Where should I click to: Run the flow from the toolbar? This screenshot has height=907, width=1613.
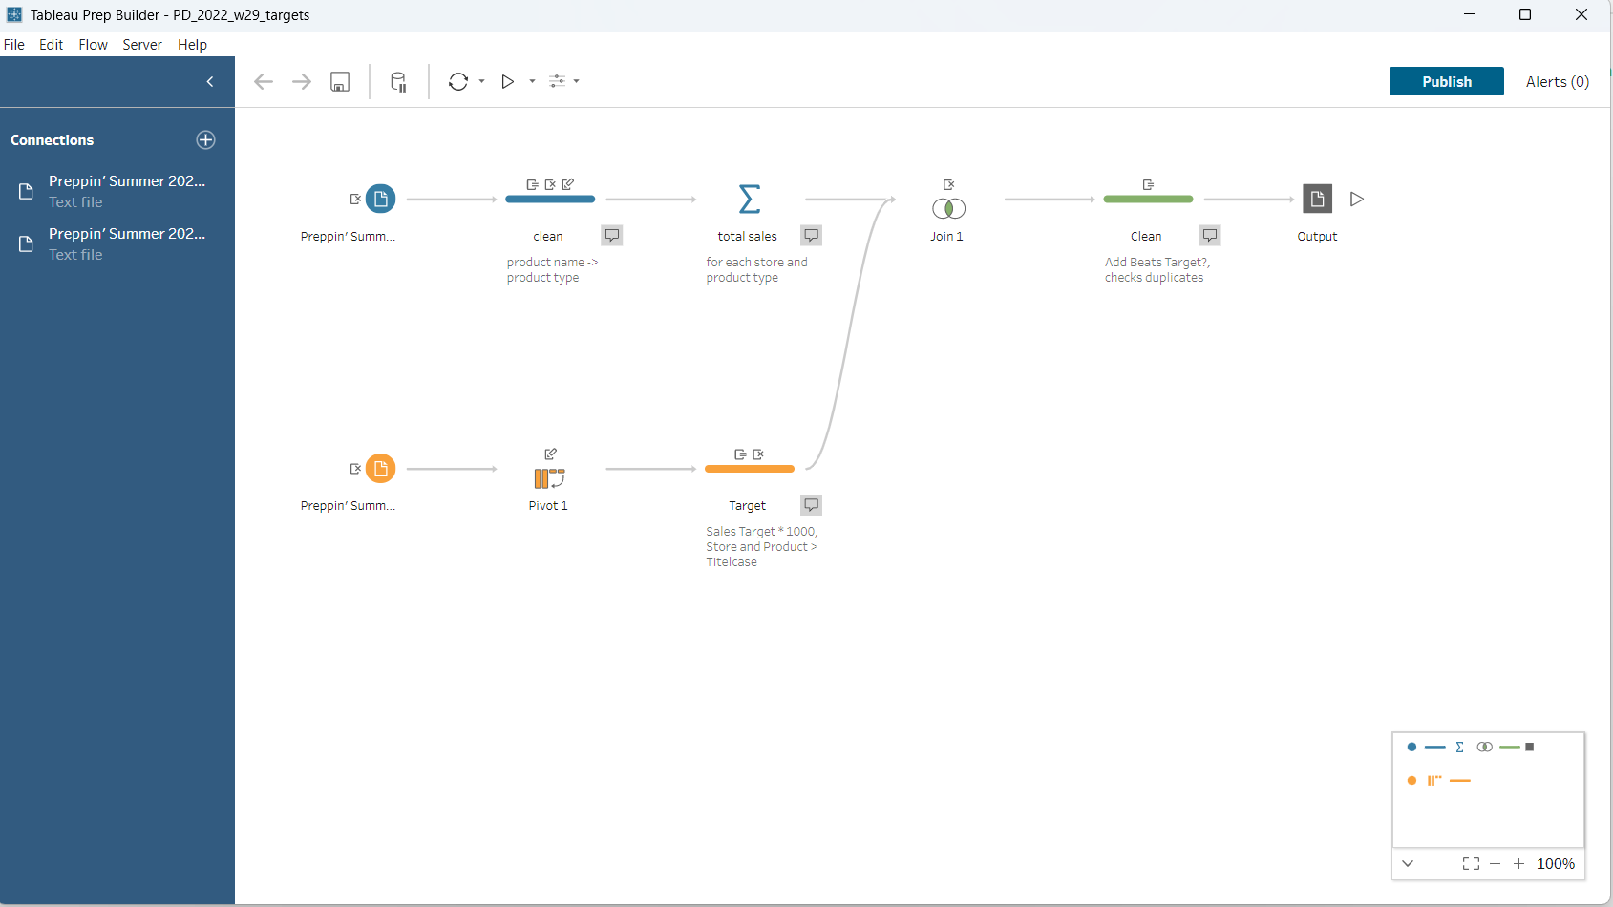tap(508, 82)
